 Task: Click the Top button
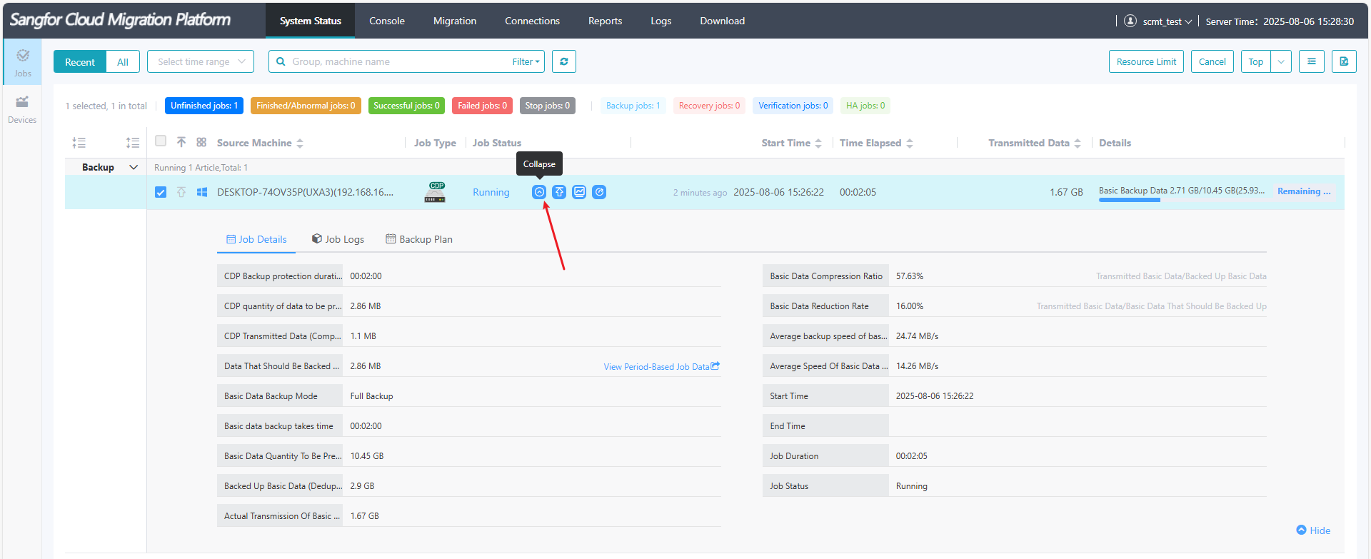tap(1256, 61)
